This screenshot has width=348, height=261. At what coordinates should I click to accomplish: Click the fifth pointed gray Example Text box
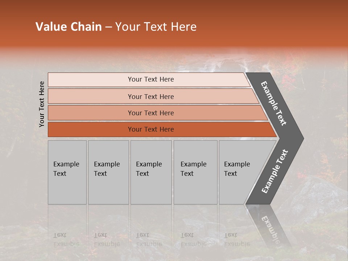tap(239, 172)
